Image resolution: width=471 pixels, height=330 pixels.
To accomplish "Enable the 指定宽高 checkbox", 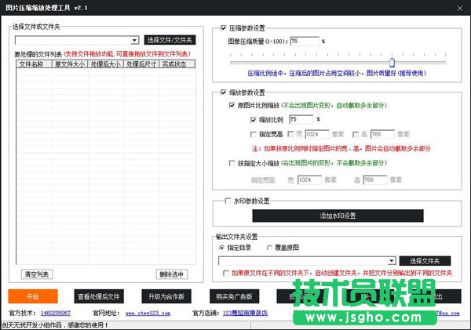I will pos(253,134).
